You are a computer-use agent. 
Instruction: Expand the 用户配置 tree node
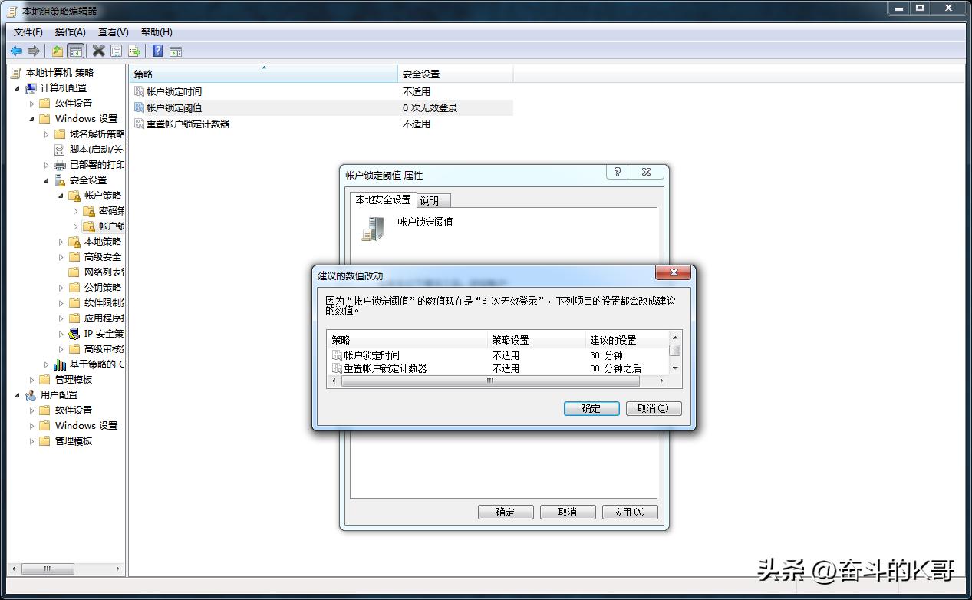[x=16, y=394]
